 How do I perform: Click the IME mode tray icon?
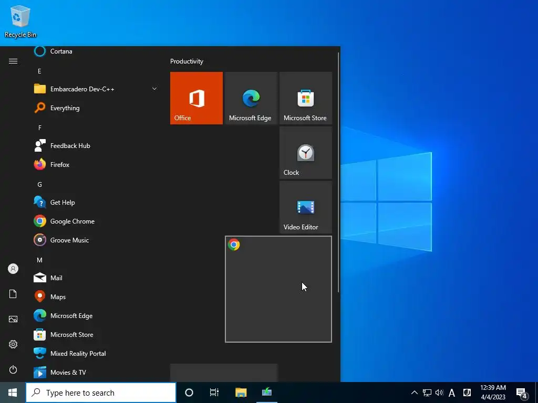[x=467, y=393]
